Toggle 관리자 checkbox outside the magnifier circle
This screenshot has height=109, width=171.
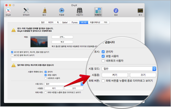click(46, 72)
